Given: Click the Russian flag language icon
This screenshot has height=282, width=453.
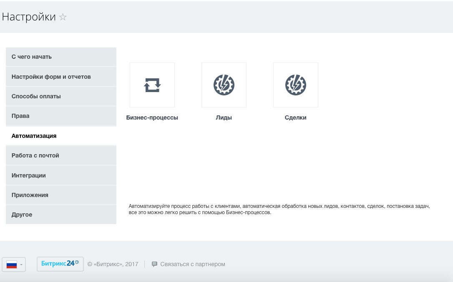Looking at the screenshot, I should click(12, 265).
